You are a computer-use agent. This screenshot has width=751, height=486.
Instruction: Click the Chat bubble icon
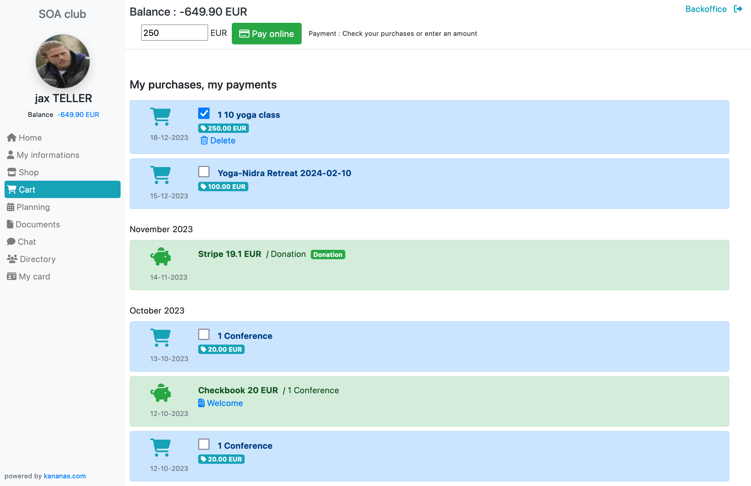point(11,242)
